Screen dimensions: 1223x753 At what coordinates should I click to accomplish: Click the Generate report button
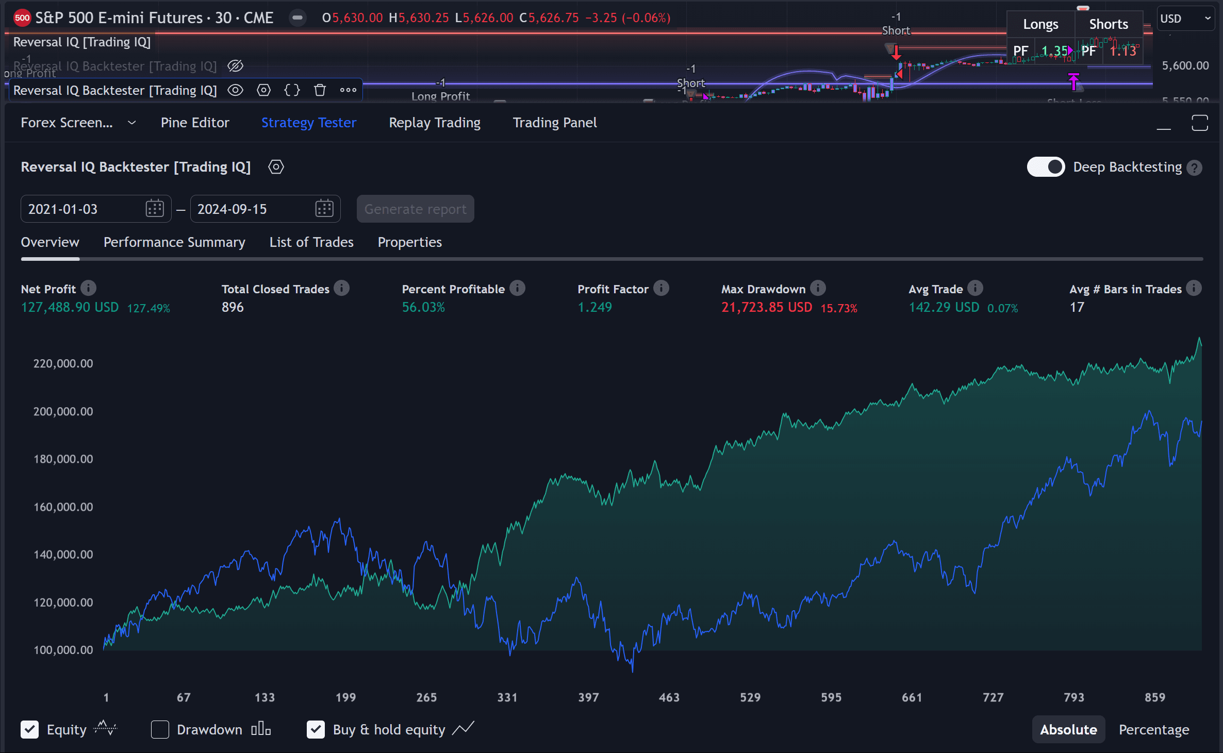[x=416, y=209]
